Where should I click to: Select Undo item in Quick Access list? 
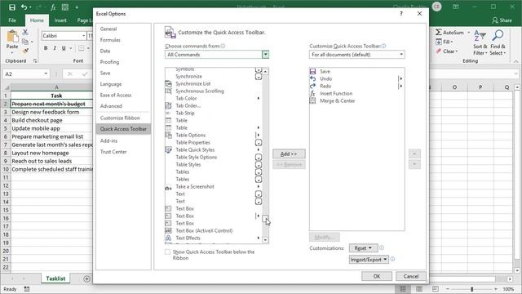click(357, 78)
